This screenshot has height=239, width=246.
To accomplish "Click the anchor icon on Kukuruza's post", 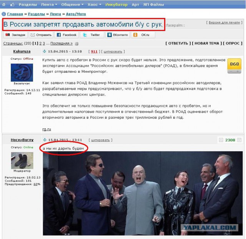I will (45, 51).
